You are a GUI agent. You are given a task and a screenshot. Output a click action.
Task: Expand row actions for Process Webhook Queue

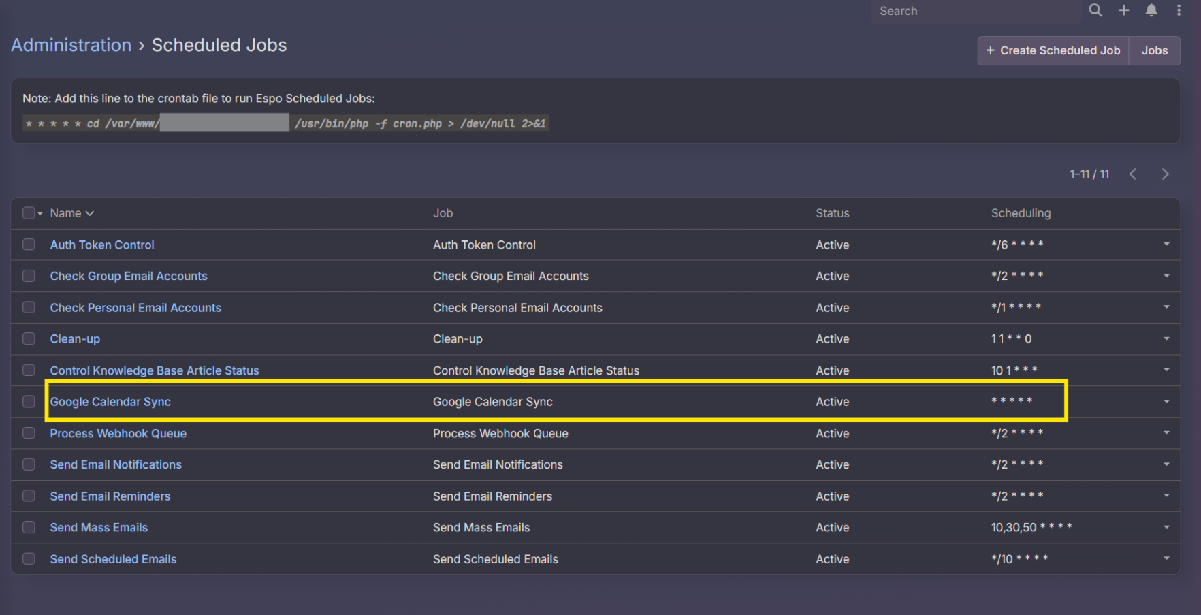(1166, 433)
